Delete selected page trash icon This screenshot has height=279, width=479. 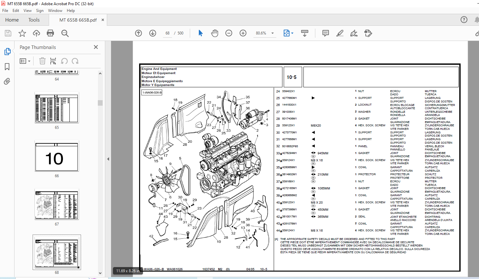coord(42,61)
